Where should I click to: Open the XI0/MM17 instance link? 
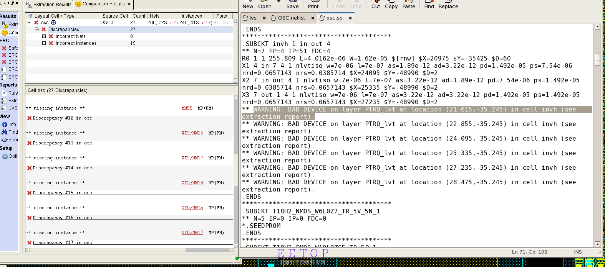[192, 233]
